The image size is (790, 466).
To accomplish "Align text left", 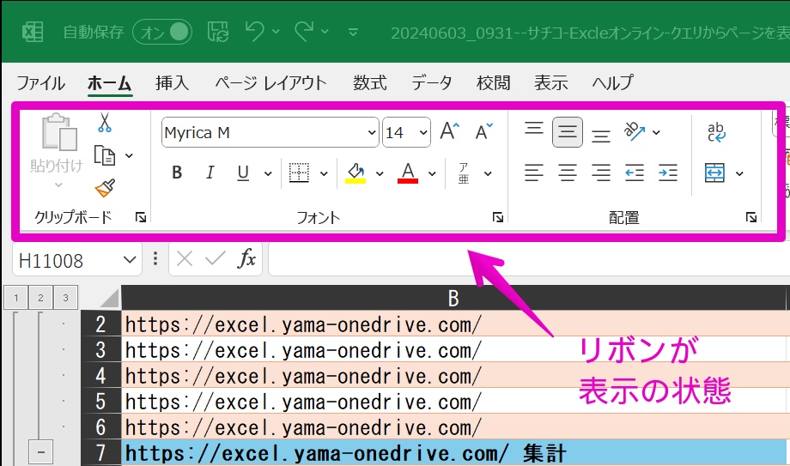I will (x=533, y=172).
